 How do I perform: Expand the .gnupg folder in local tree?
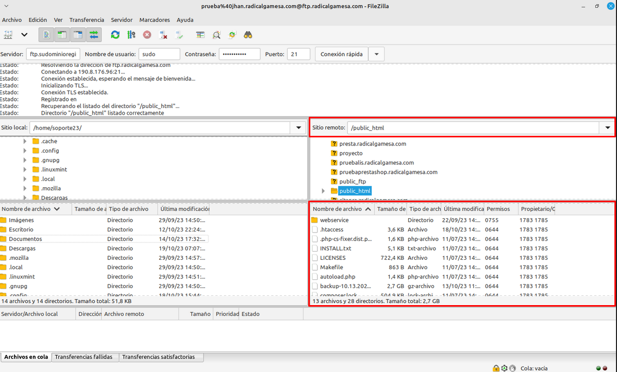coord(25,160)
